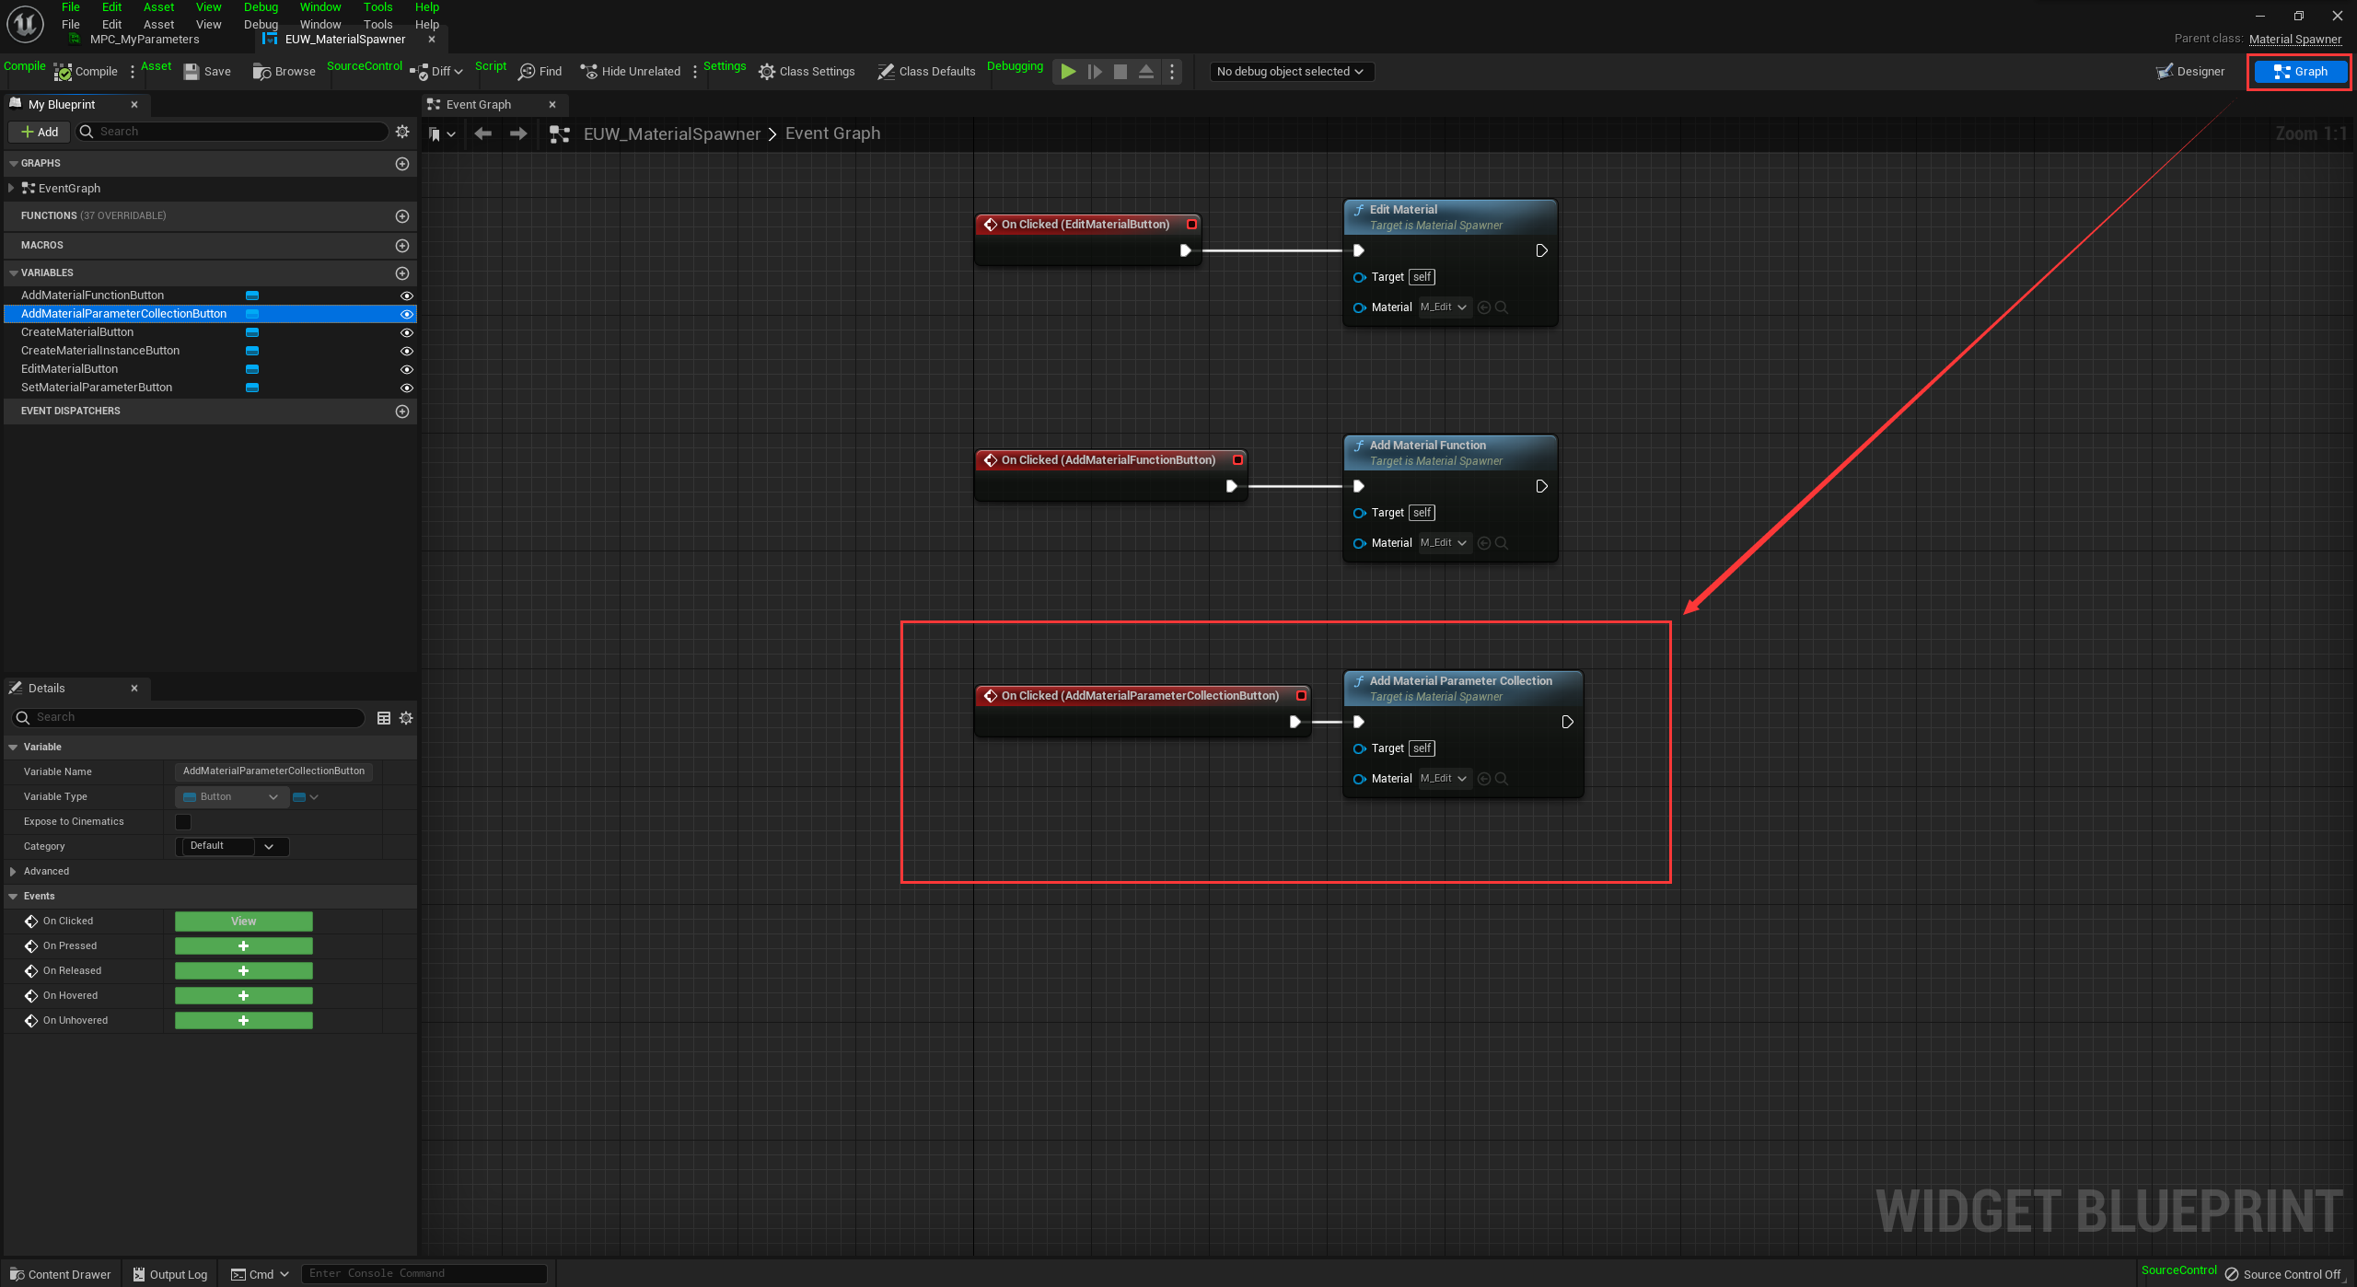
Task: Open the Window menu
Action: (x=319, y=25)
